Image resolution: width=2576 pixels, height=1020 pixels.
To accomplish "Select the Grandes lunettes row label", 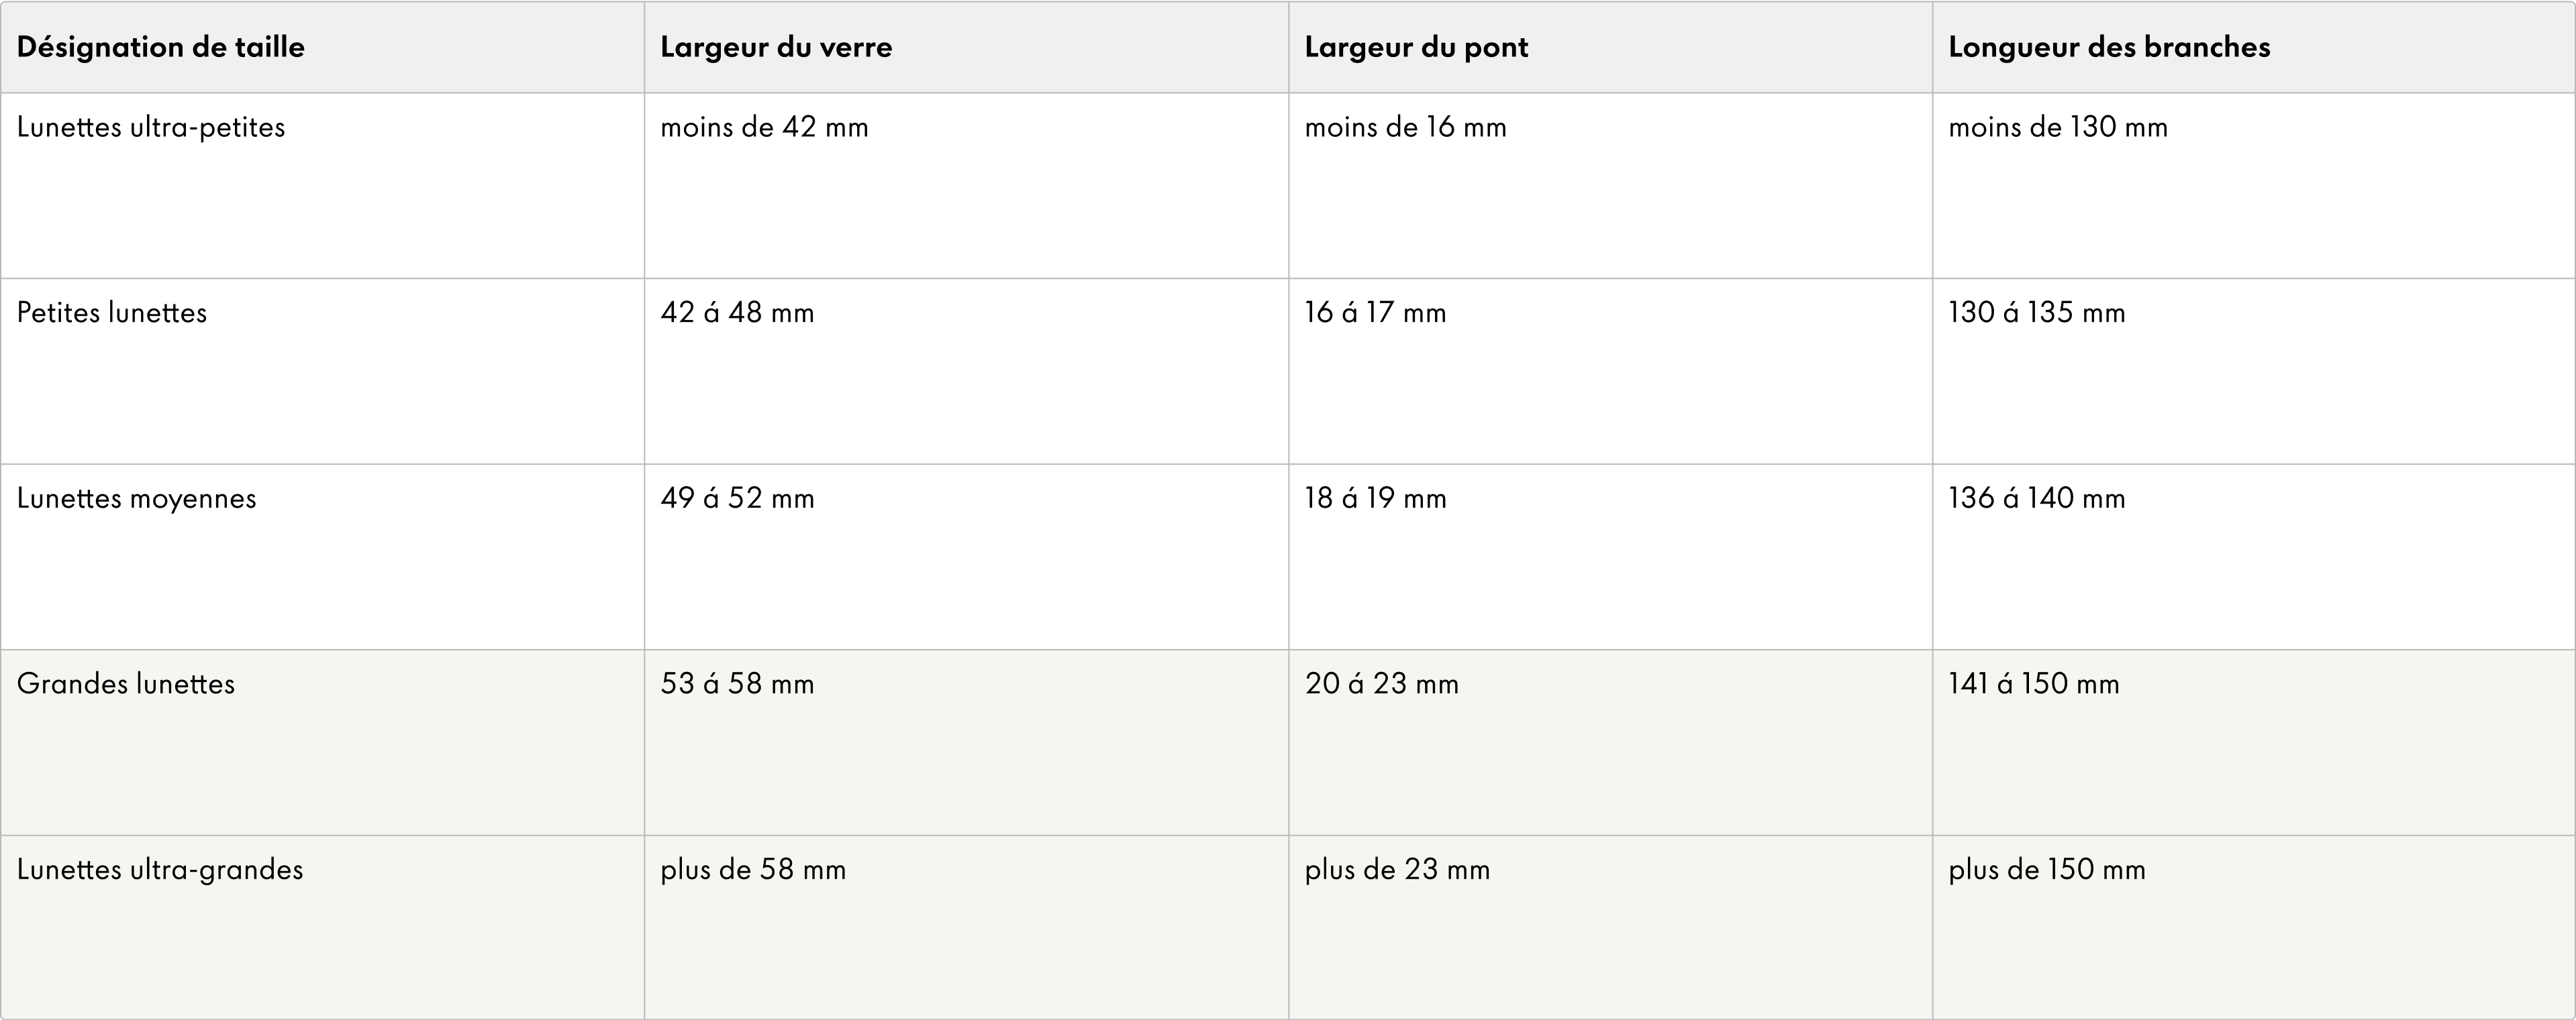I will tap(126, 684).
